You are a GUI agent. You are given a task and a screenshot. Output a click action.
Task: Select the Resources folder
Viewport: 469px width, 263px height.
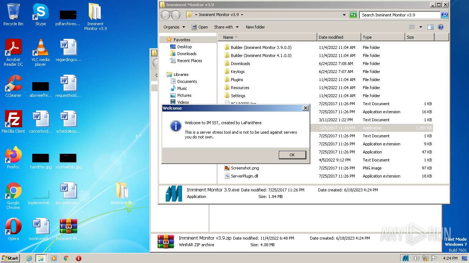[237, 88]
